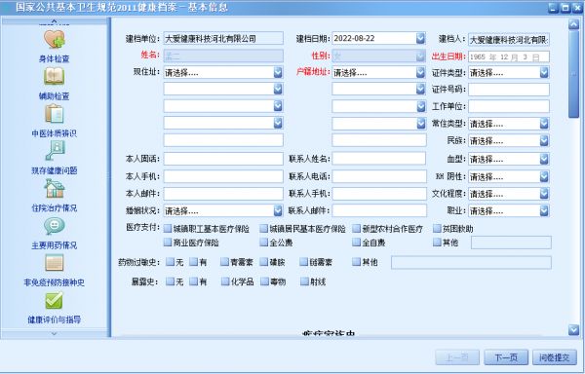Enable the 化学品 exposure checkbox
The image size is (585, 374).
225,281
